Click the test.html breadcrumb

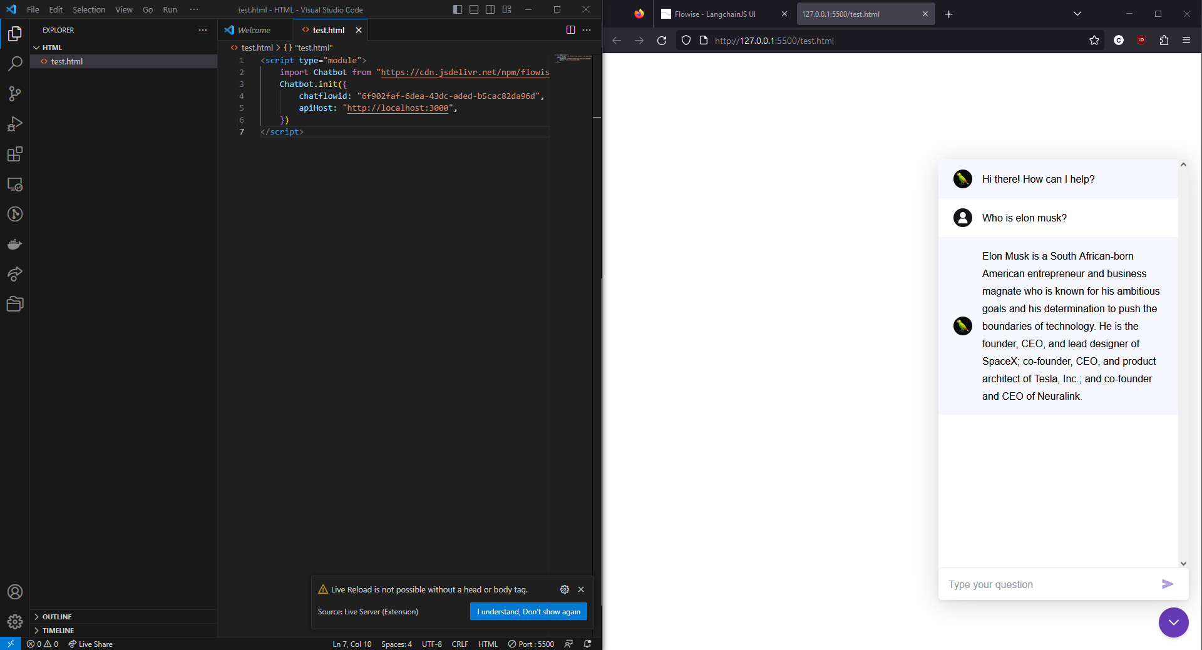(x=252, y=48)
